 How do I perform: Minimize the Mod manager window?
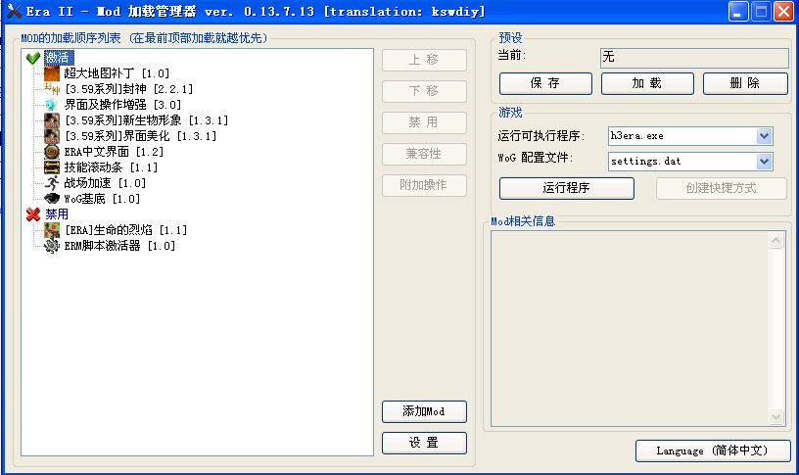738,11
